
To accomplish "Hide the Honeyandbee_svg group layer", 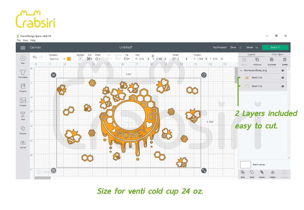I will pos(283,70).
